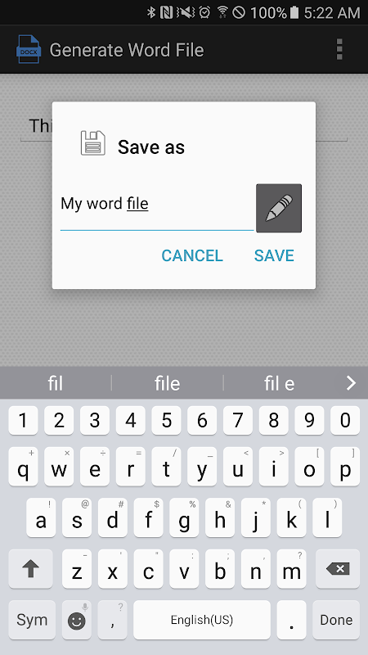
Task: Tap the DOCX app icon in the header
Action: (x=29, y=49)
